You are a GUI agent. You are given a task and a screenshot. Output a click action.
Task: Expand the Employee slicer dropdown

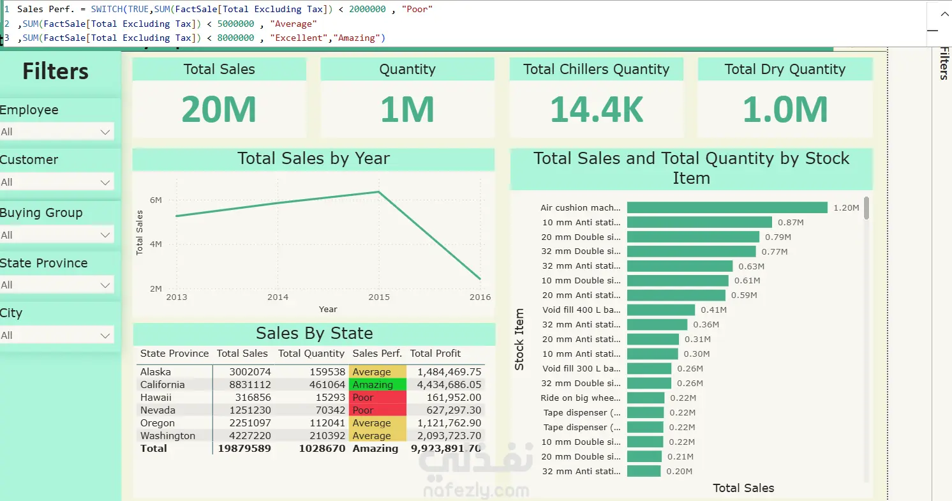(x=57, y=131)
